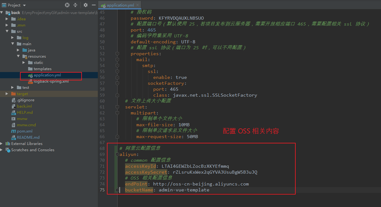
Task: Click the java source folder icon
Action: click(x=25, y=50)
